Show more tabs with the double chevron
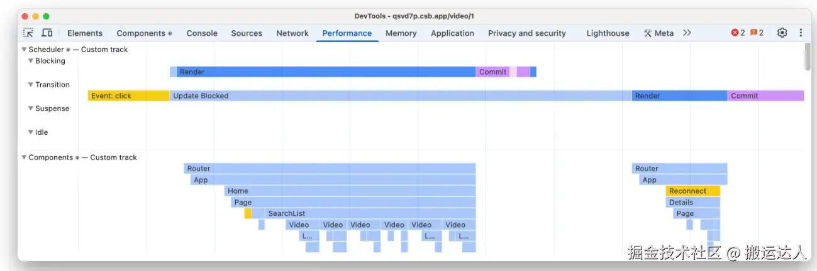The image size is (817, 271). [x=687, y=33]
